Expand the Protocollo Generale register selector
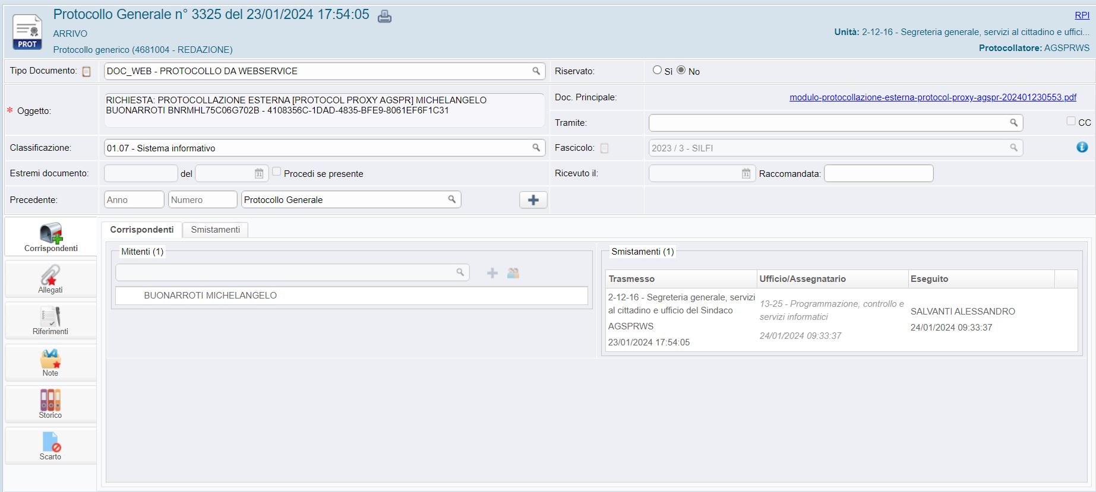Viewport: 1096px width, 492px height. pyautogui.click(x=451, y=199)
